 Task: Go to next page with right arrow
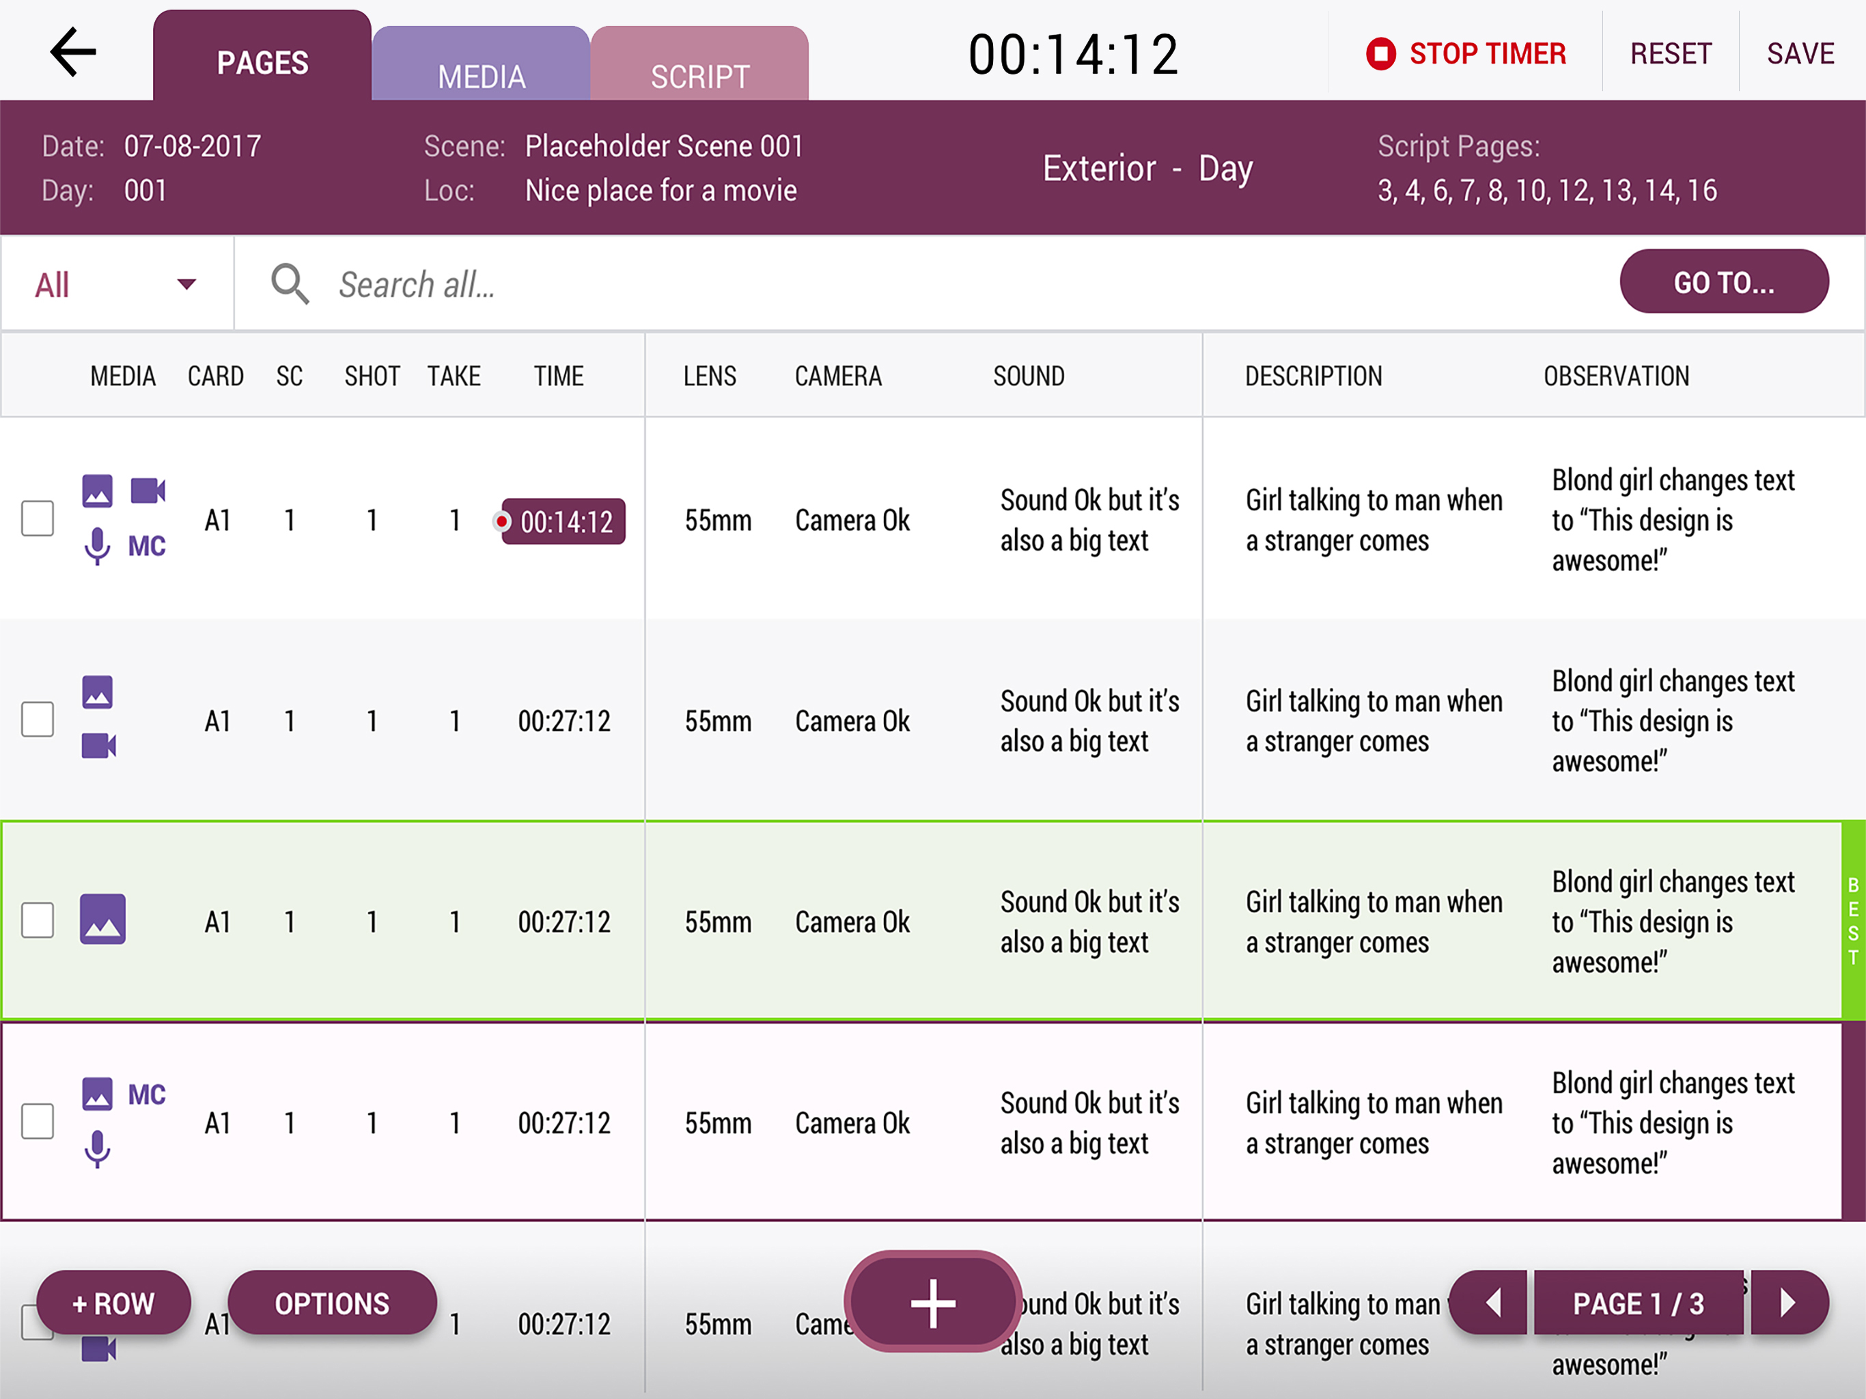1787,1303
